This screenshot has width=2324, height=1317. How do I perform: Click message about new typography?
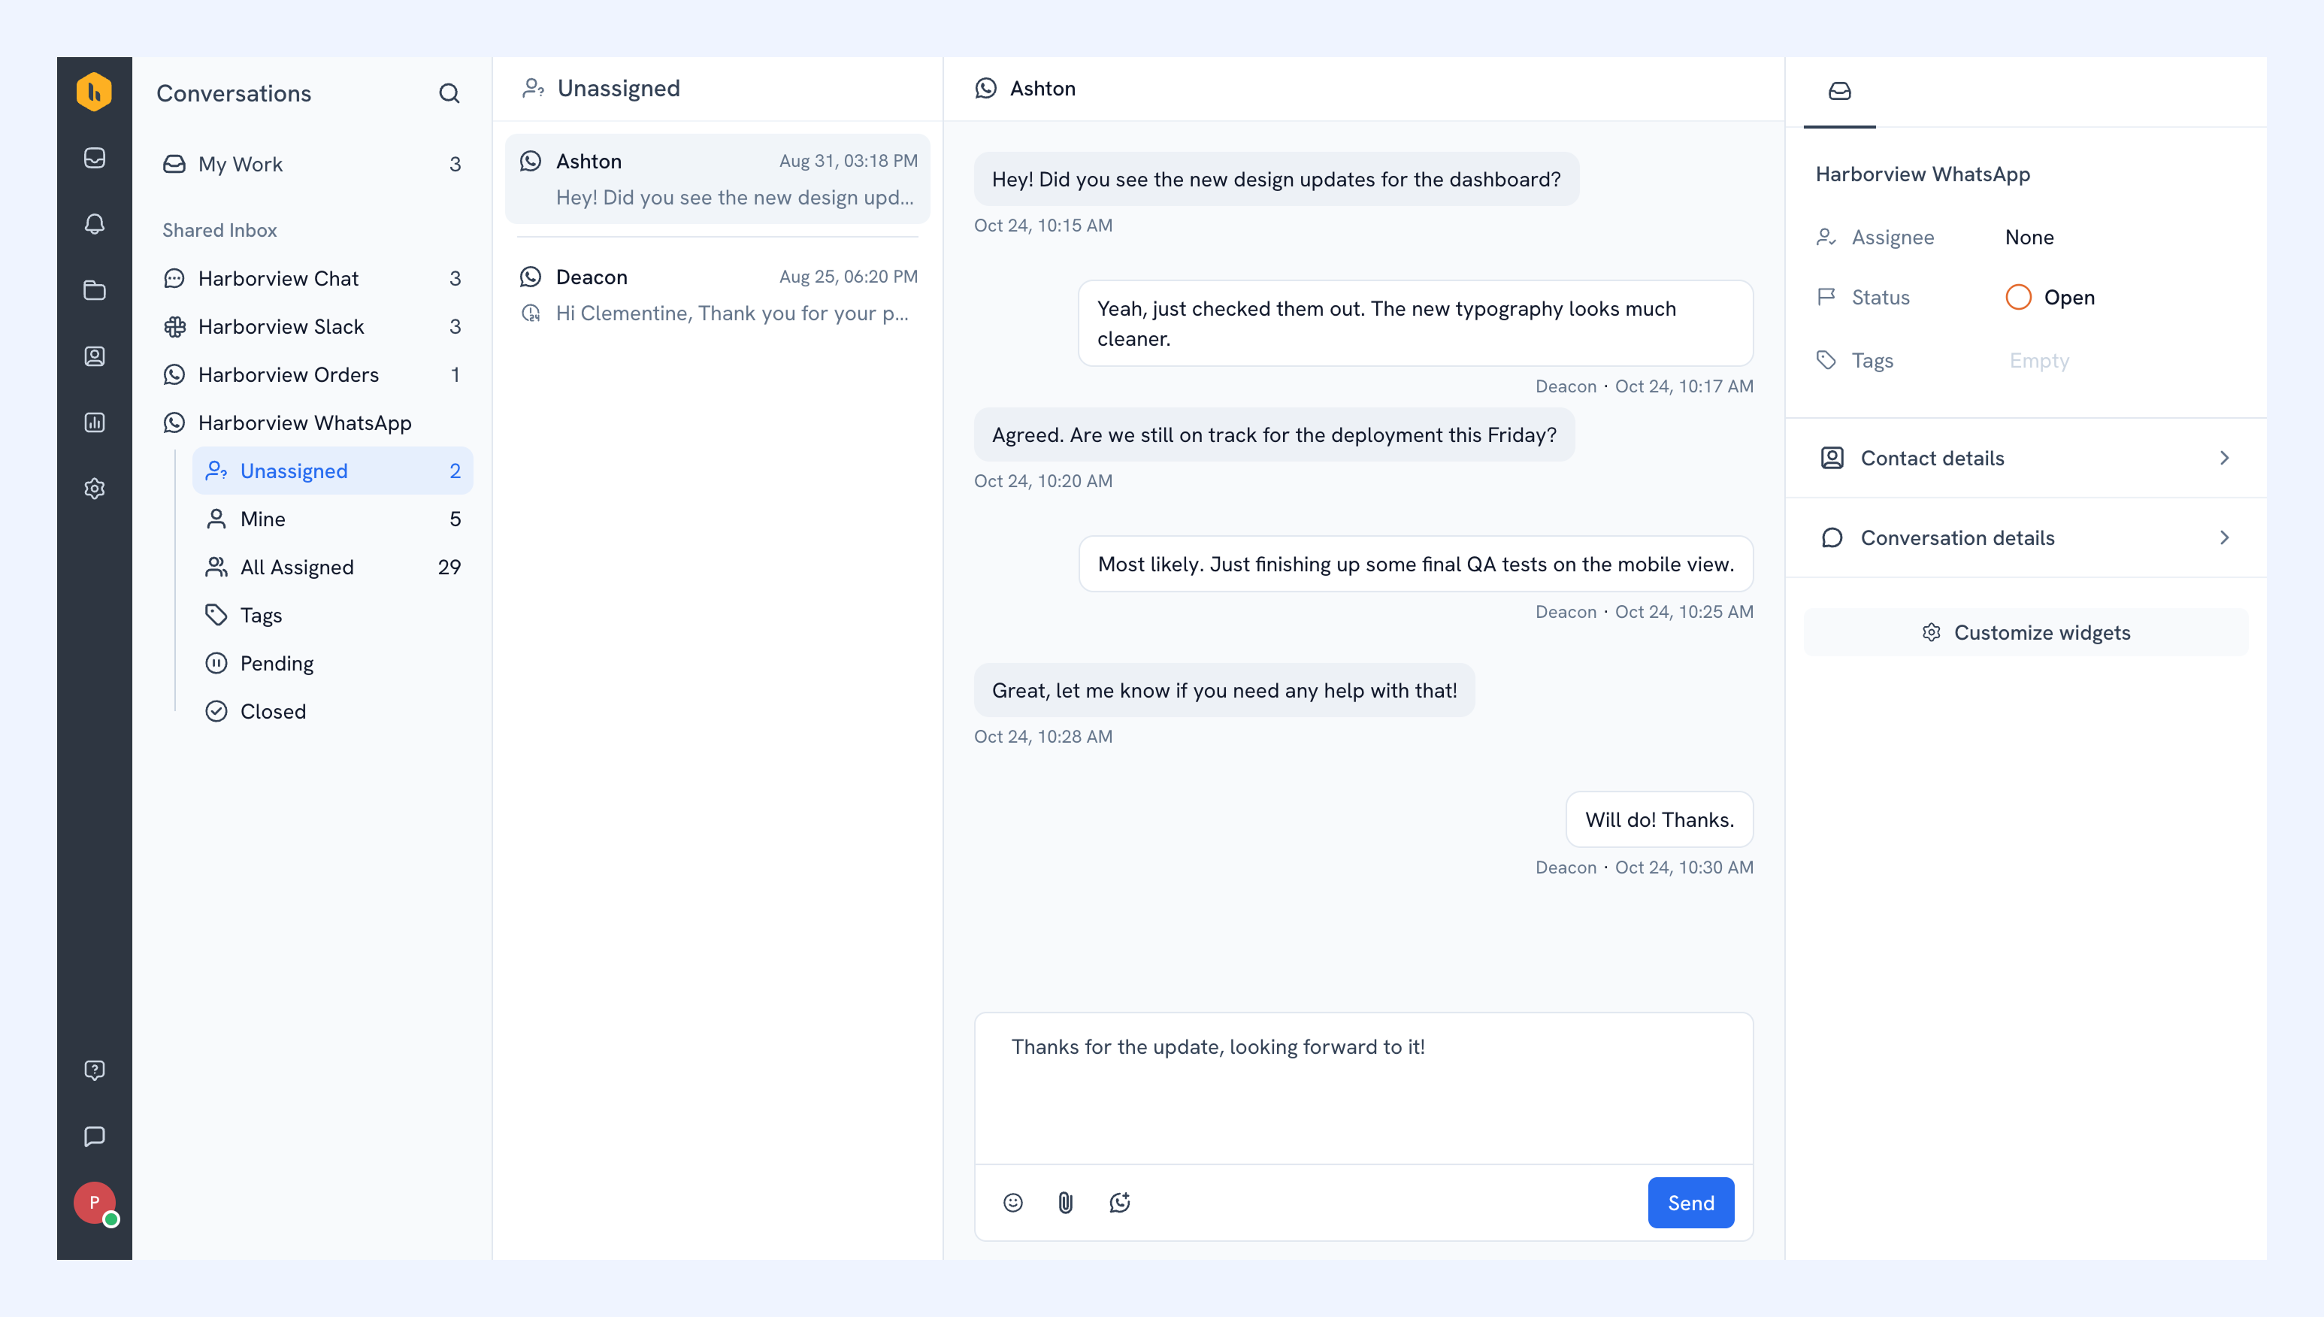(x=1415, y=323)
